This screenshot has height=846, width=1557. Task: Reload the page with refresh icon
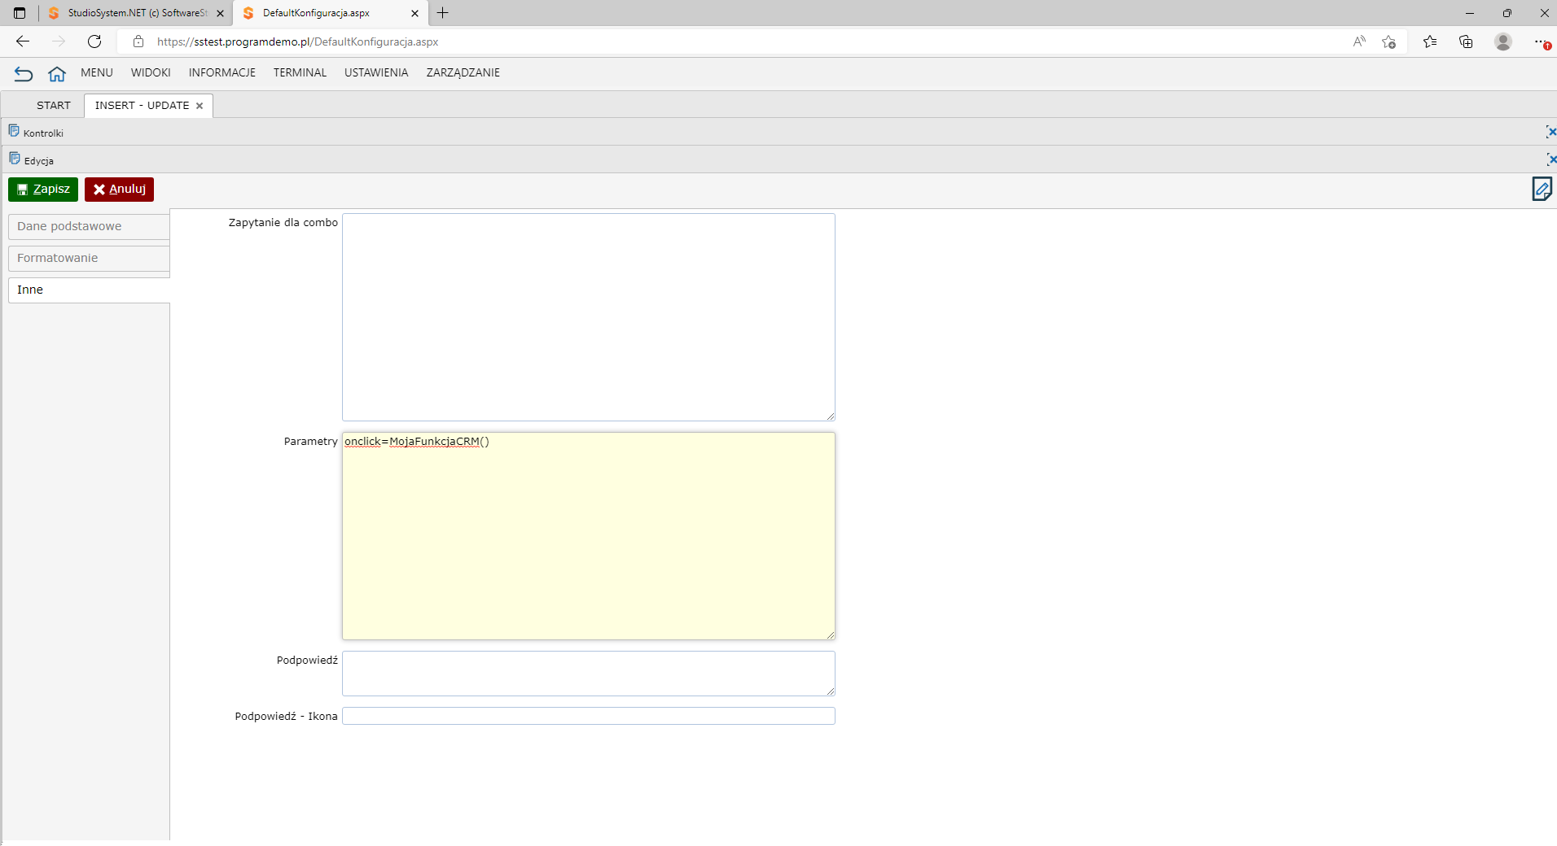click(x=94, y=41)
